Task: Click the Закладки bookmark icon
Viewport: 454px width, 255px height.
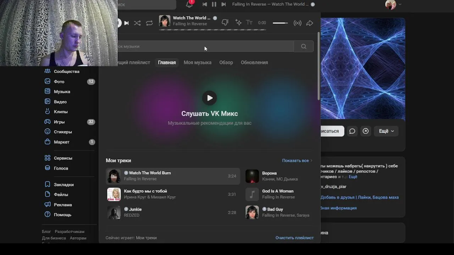Action: click(x=48, y=184)
